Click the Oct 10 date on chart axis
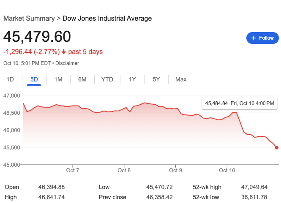Image resolution: width=281 pixels, height=203 pixels. pos(227,171)
